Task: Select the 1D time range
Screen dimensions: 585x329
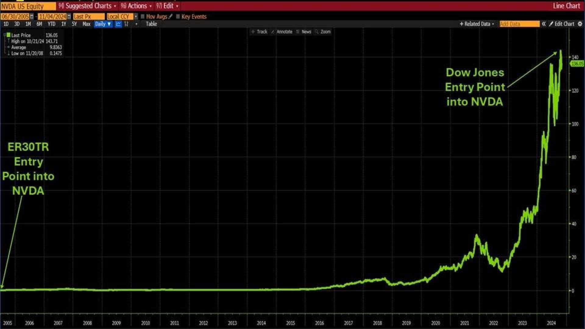Action: coord(6,24)
